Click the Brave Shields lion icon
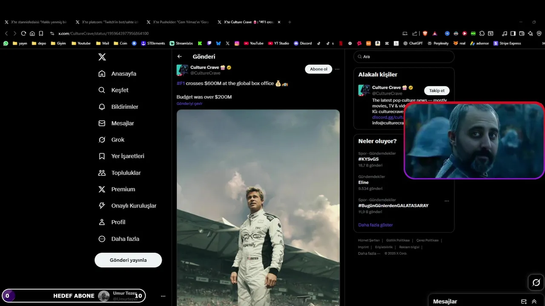The image size is (545, 306). click(425, 33)
